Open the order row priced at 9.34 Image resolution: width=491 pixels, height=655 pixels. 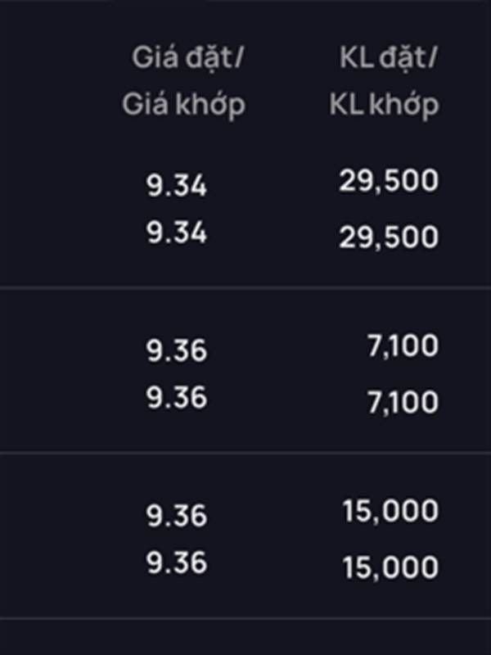[x=245, y=210]
